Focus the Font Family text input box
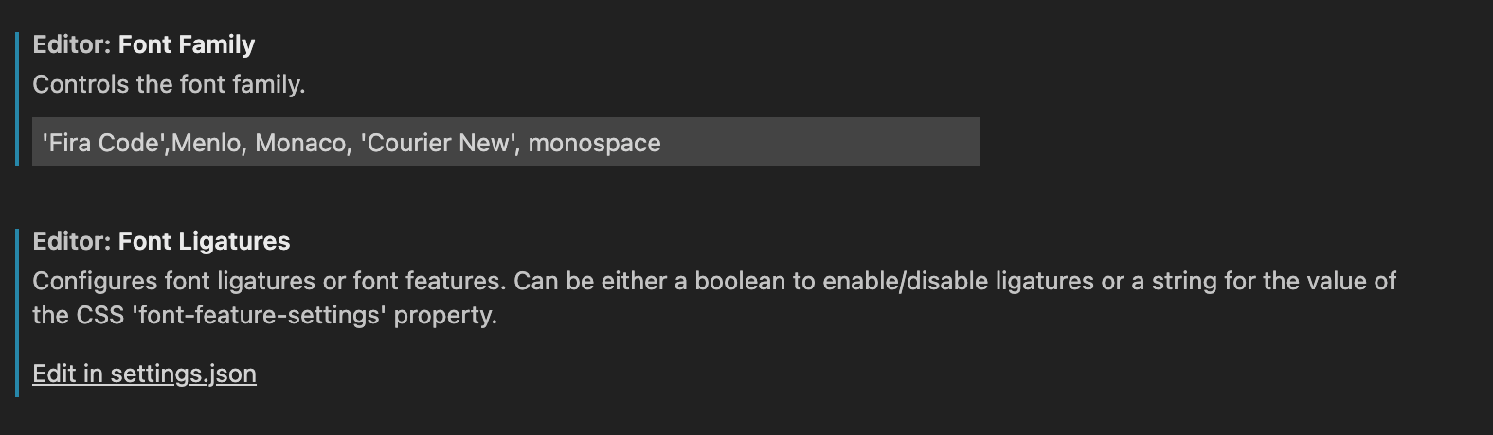The height and width of the screenshot is (435, 1493). click(506, 142)
